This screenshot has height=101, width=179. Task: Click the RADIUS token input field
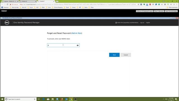click(x=63, y=45)
